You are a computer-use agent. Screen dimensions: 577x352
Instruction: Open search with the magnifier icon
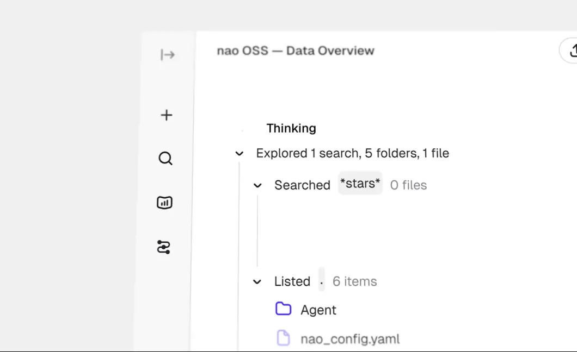tap(165, 159)
